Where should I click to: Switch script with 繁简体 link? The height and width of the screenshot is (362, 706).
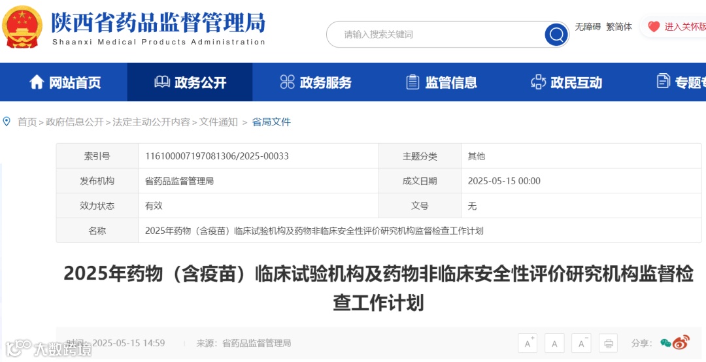[x=618, y=27]
